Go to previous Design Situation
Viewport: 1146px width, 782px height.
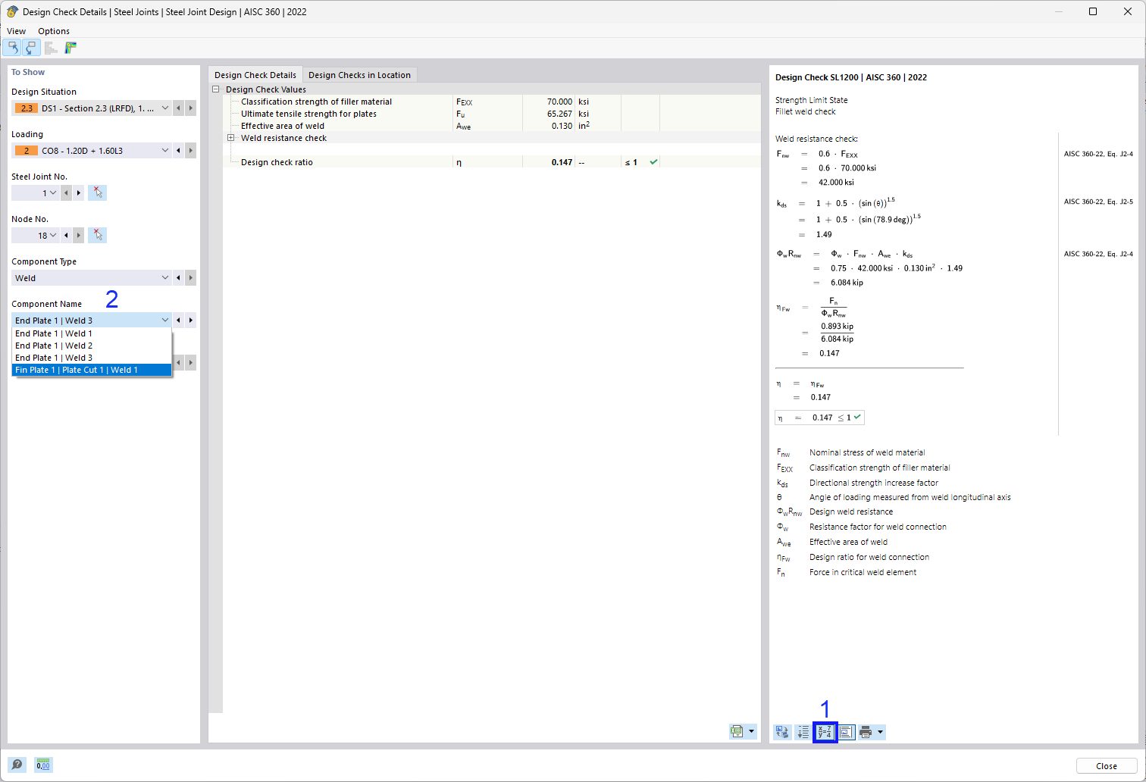click(179, 108)
